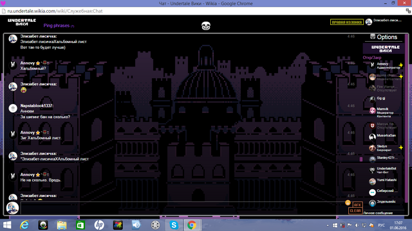The image size is (412, 231).
Task: Click the skull icon in header
Action: pyautogui.click(x=206, y=26)
